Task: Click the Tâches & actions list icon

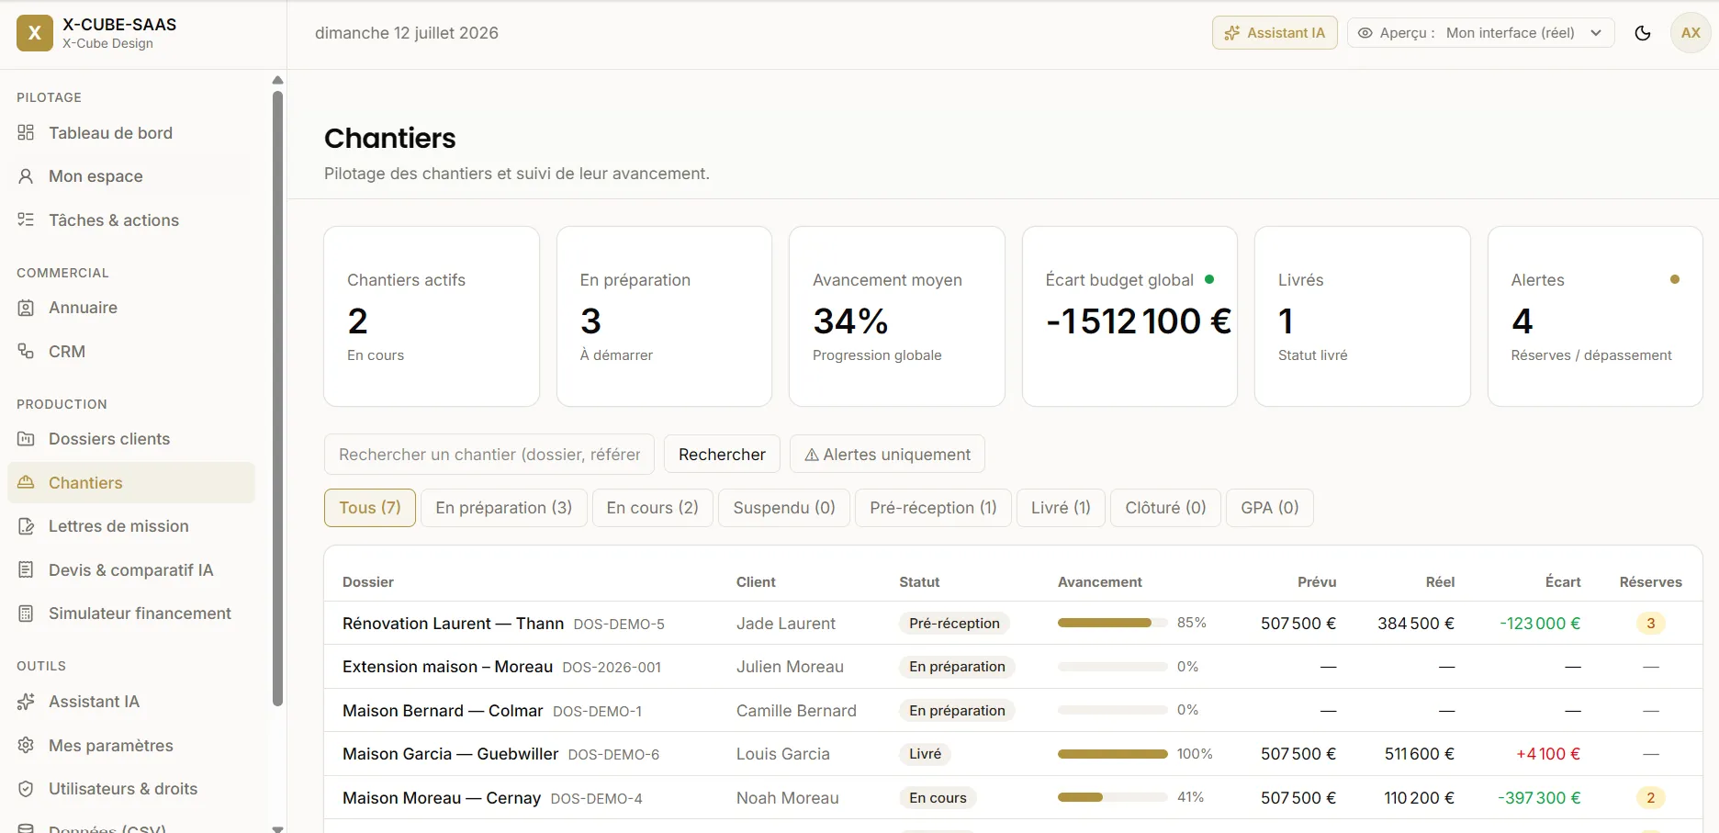Action: coord(26,220)
